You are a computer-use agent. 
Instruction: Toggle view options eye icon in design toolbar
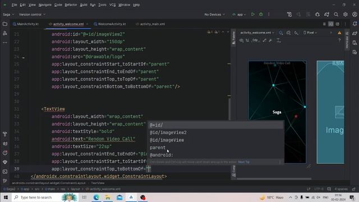tap(241, 40)
